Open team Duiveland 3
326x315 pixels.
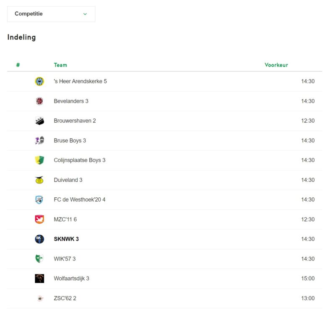point(68,180)
